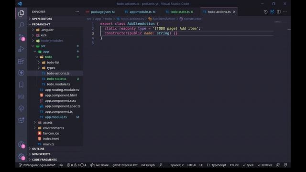Switch to the todo-state.ts tab

click(x=179, y=12)
